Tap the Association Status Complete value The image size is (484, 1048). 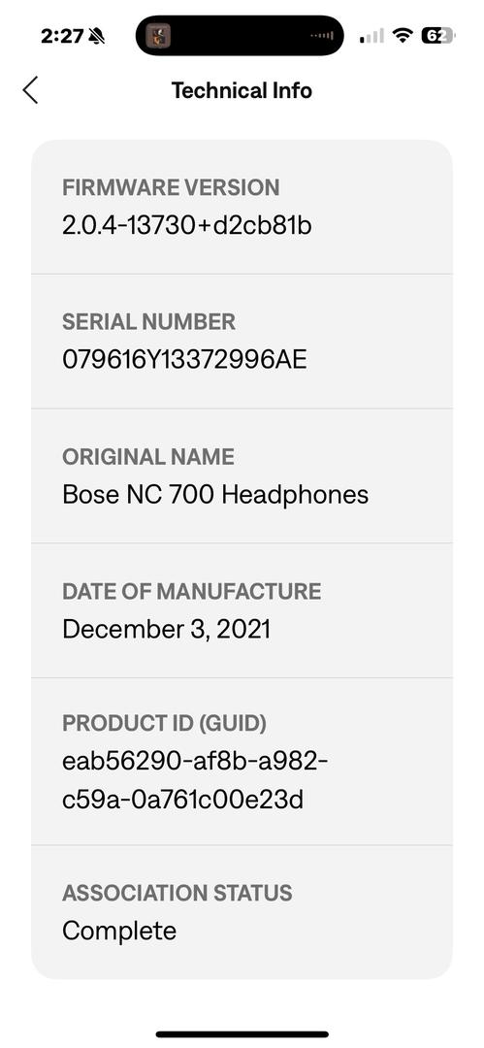(x=119, y=931)
